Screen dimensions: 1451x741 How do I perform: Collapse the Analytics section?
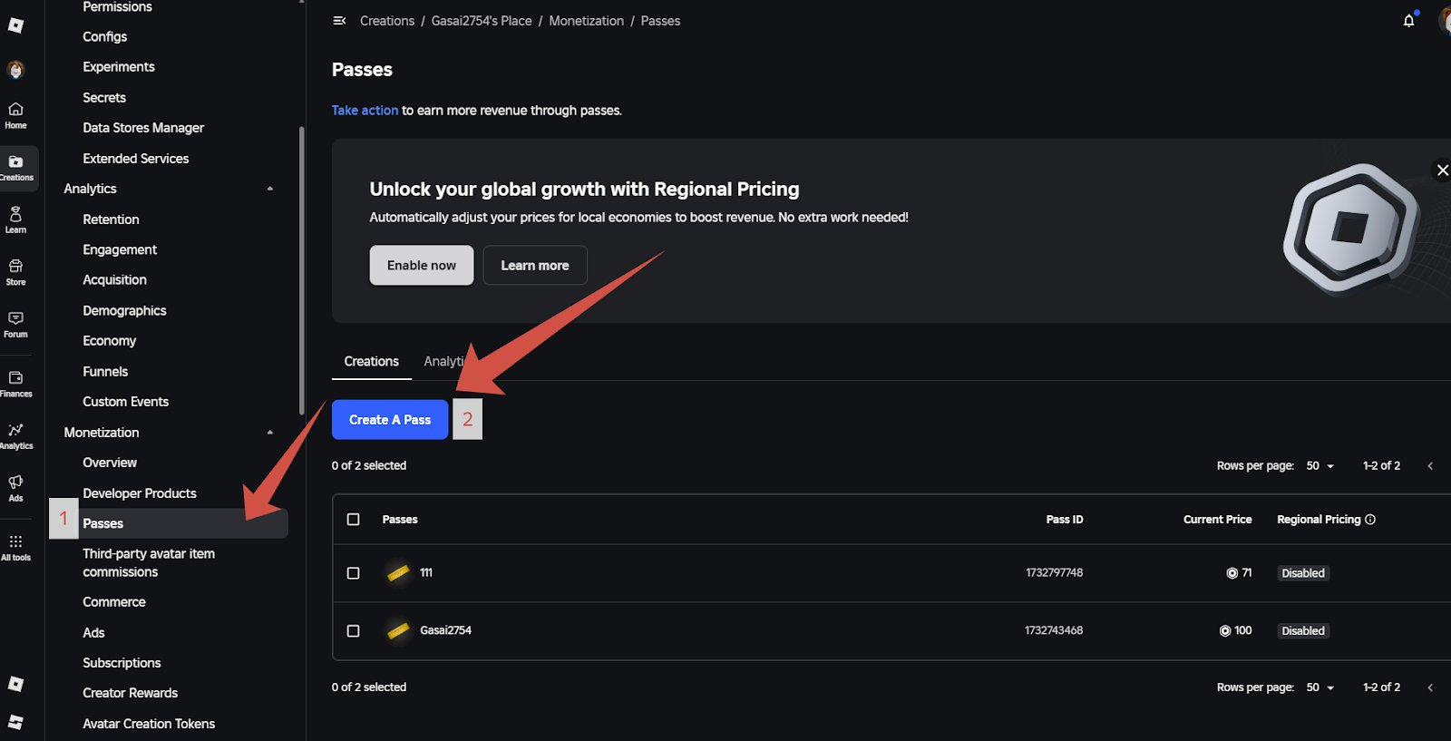269,189
